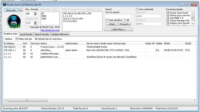
Task: Select the 172.16.0.0/12 IP range
Action: tap(70, 21)
